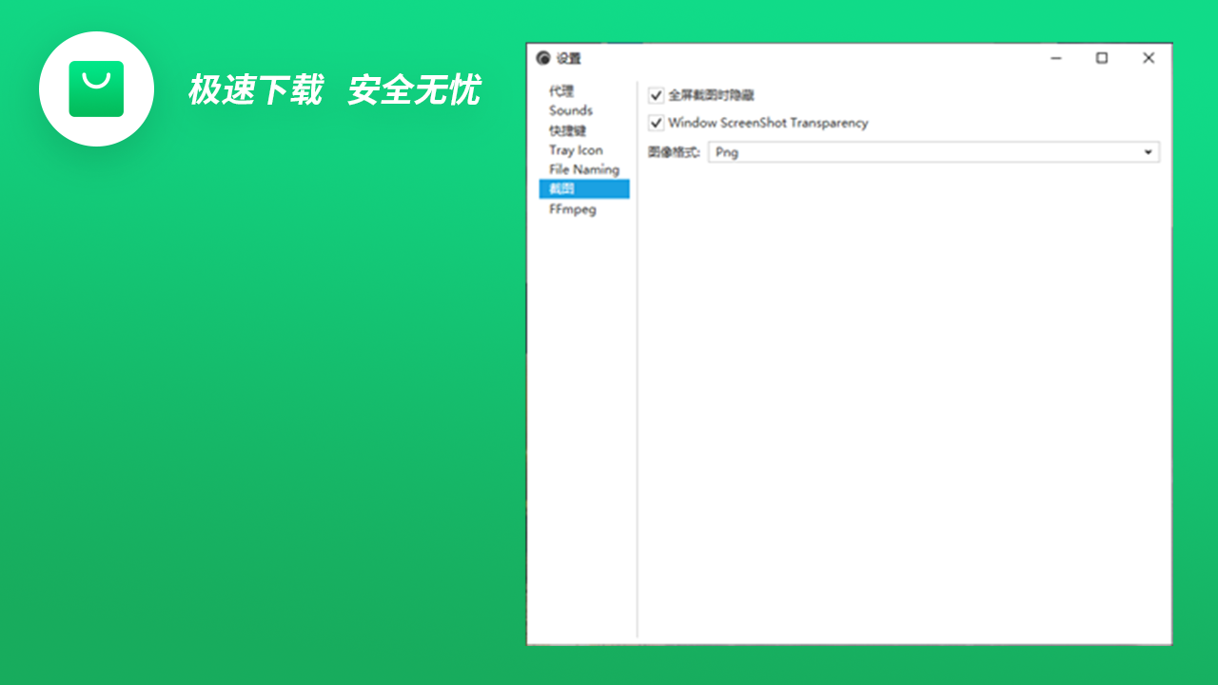
Task: Open the Tray Icon settings section
Action: click(x=575, y=149)
